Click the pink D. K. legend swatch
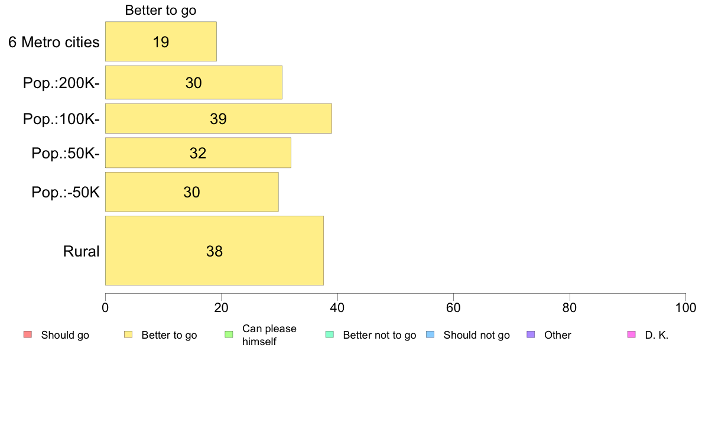 click(x=632, y=335)
